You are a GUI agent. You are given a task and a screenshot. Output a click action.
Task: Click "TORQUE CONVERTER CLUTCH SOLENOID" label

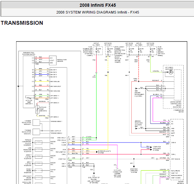click(26, 143)
